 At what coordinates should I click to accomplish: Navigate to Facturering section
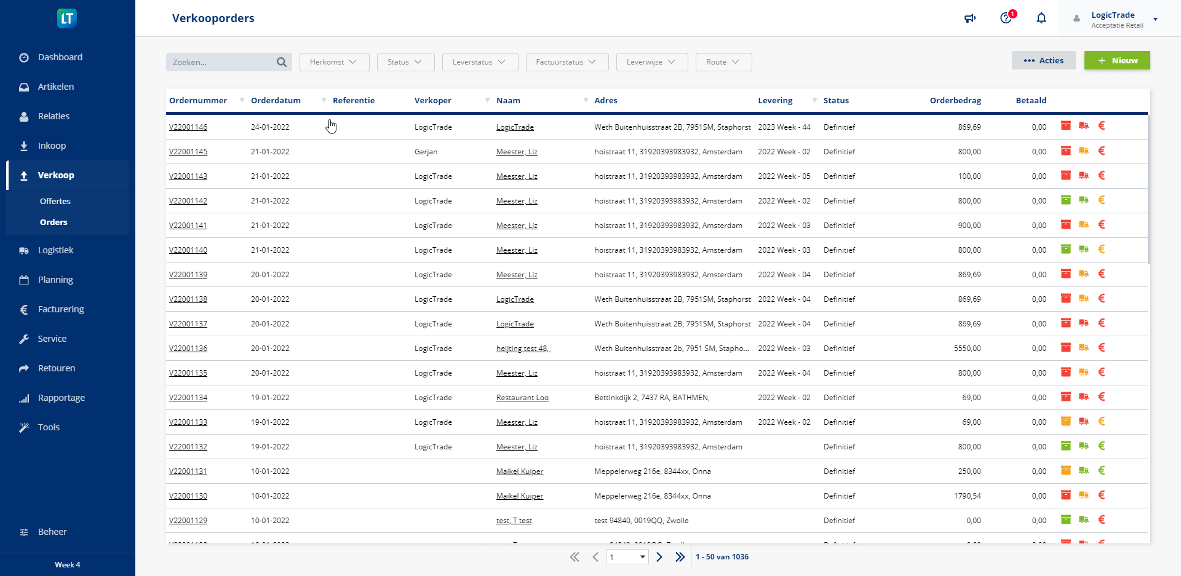click(61, 309)
